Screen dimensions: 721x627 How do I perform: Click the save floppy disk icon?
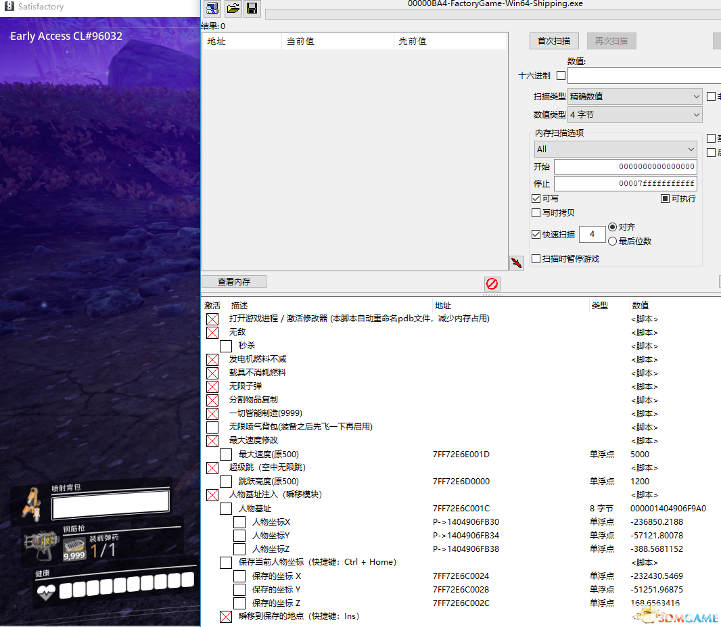click(x=252, y=8)
